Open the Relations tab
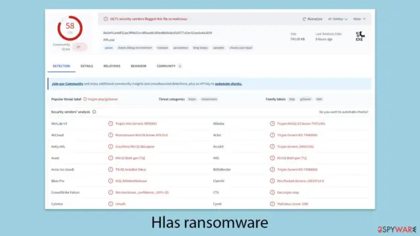Image resolution: width=420 pixels, height=236 pixels. (112, 66)
